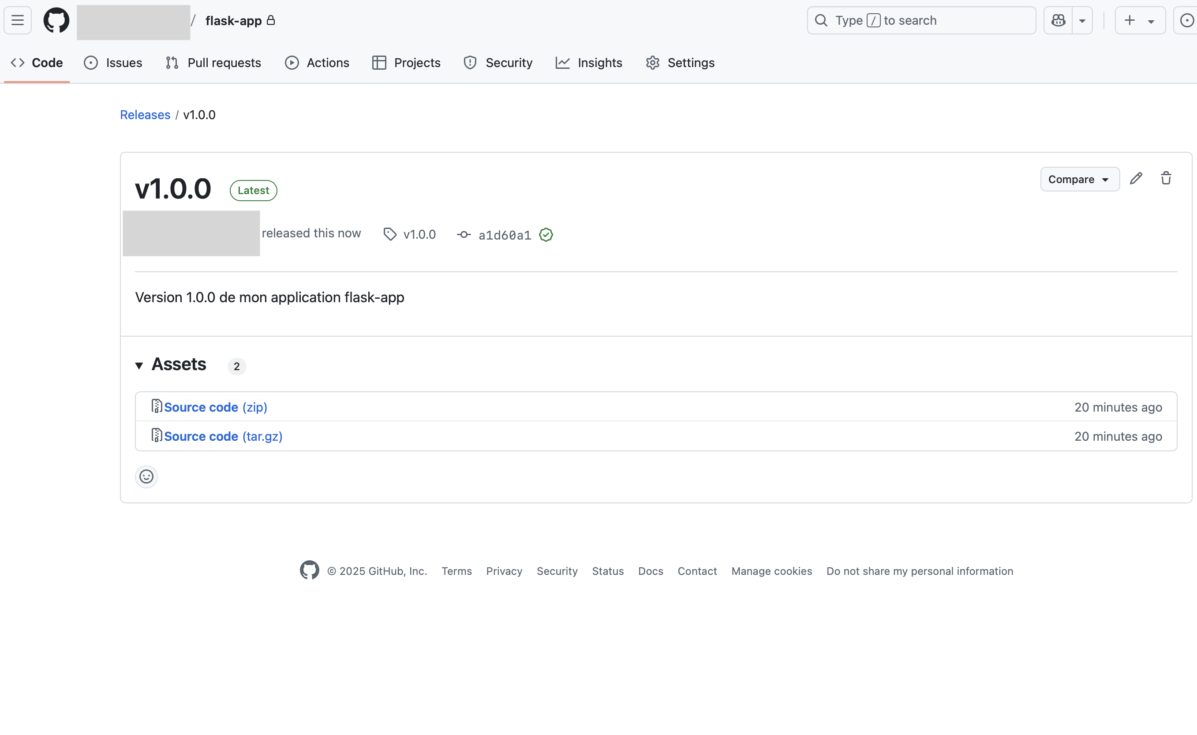1197x735 pixels.
Task: Click the Releases breadcrumb link
Action: point(145,115)
